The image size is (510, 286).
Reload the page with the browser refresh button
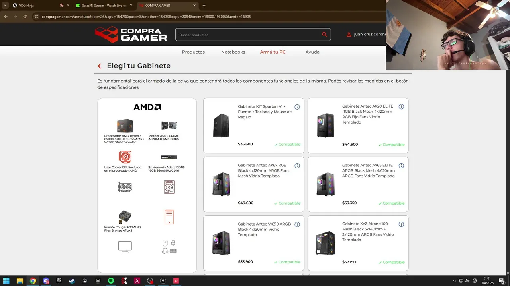tap(25, 17)
